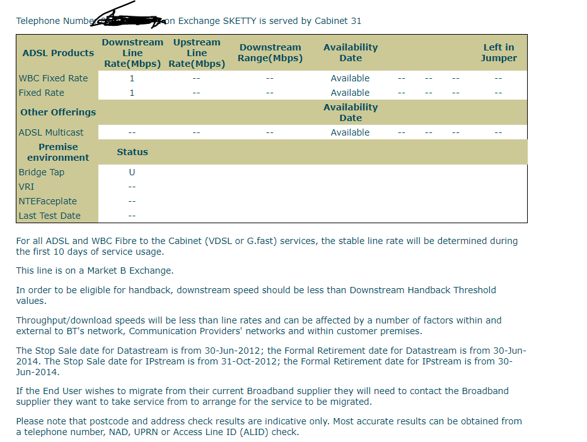Click the 'Upstream Line Rate(Mbps)' column header

point(197,53)
